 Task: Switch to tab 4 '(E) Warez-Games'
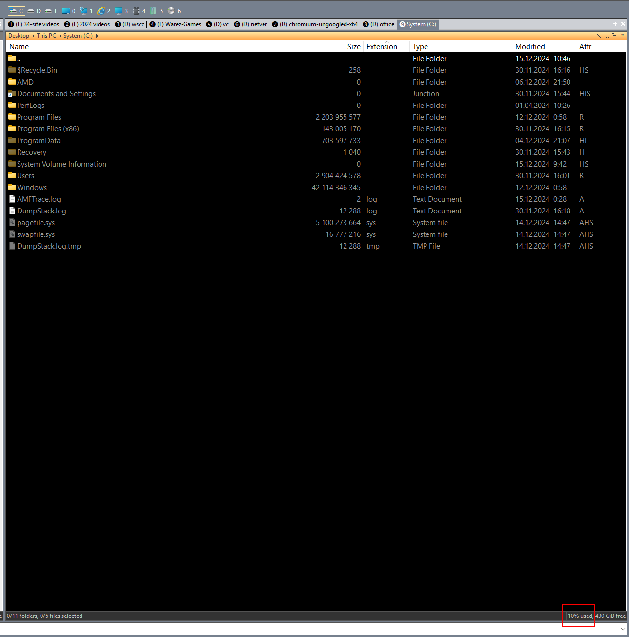coord(175,24)
